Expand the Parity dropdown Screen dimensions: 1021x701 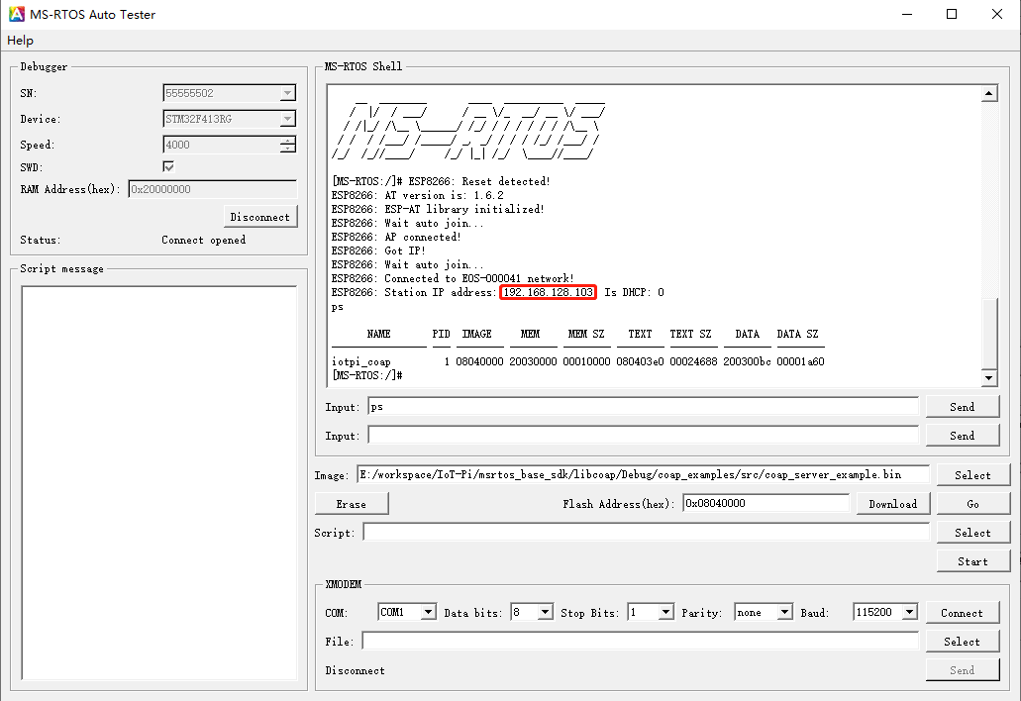783,613
